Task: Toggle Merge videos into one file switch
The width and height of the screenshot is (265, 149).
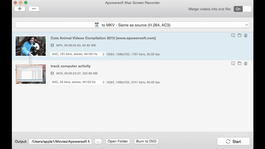Action: click(x=242, y=9)
